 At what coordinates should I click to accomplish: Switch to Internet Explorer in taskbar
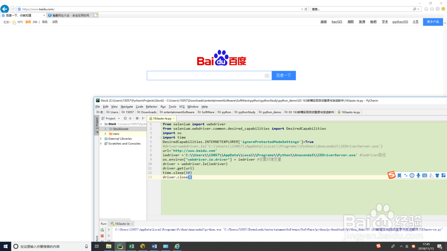(177, 246)
